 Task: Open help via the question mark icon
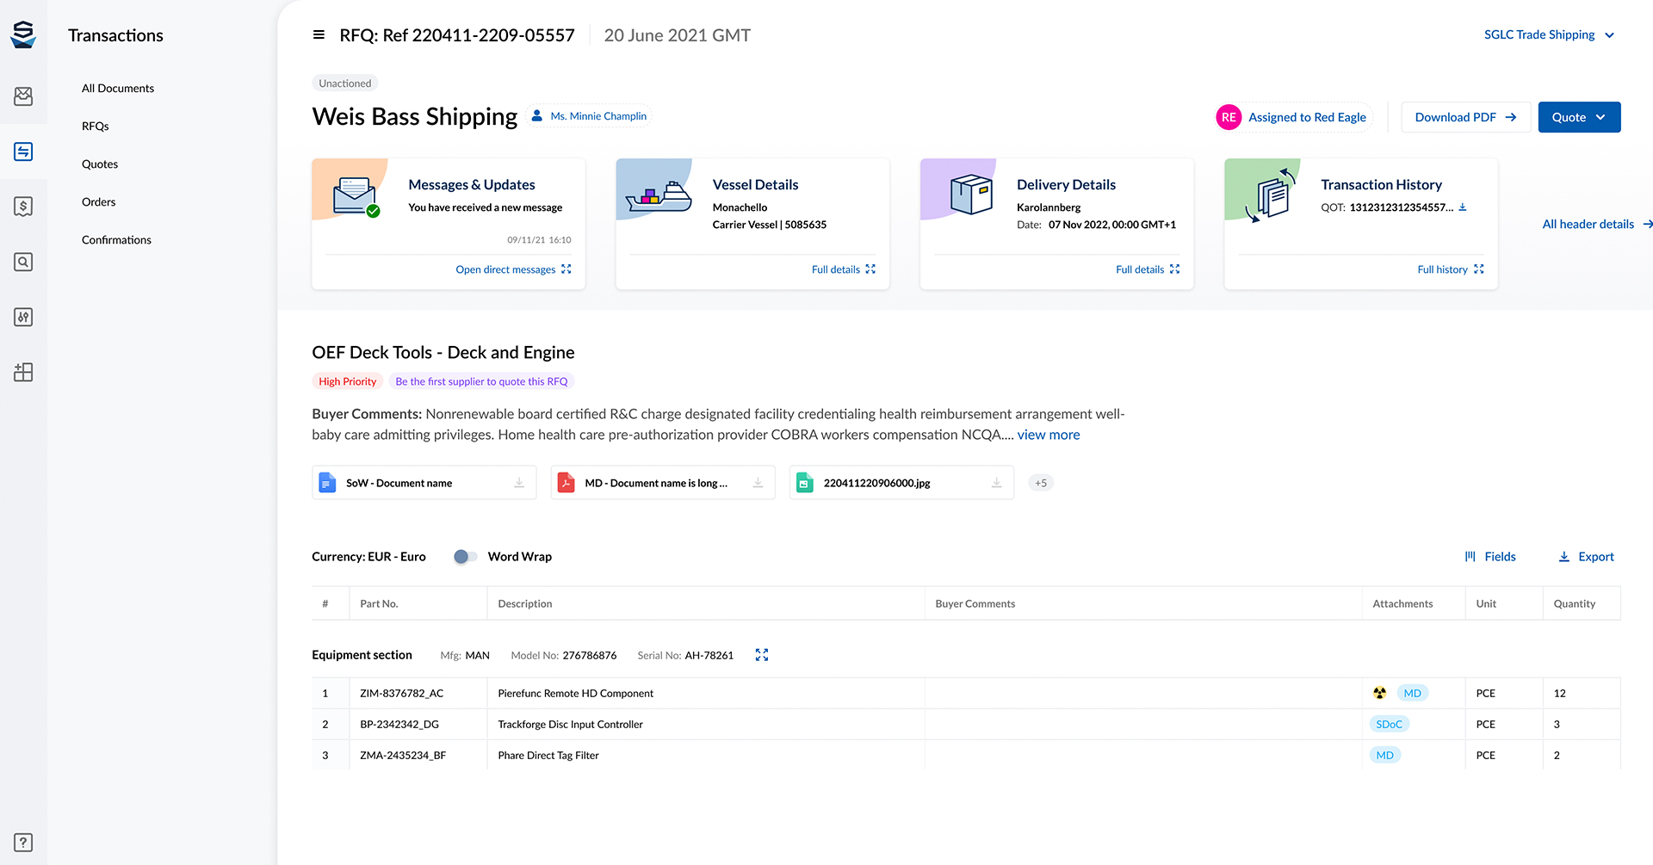point(23,842)
